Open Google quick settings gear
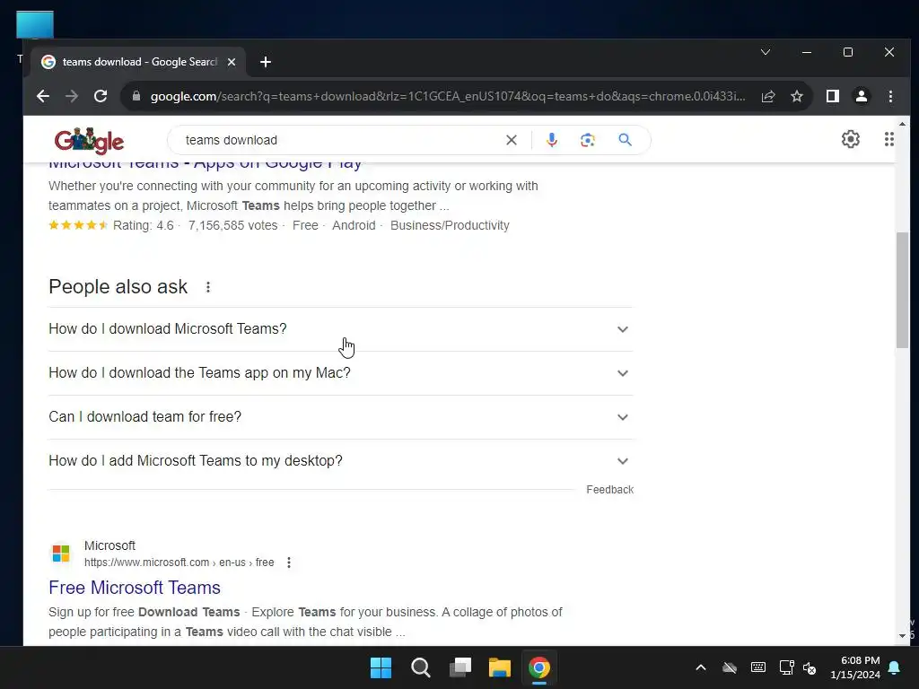This screenshot has height=689, width=919. pos(851,139)
